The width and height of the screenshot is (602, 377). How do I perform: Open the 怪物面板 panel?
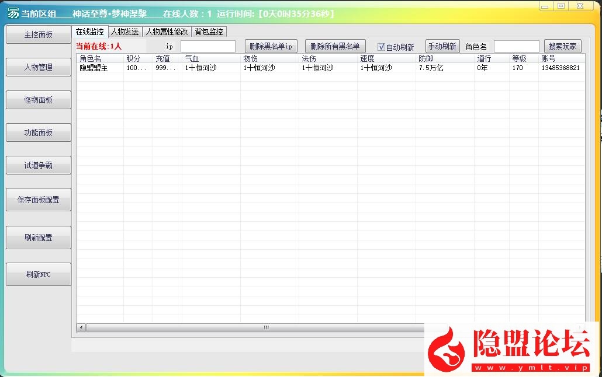pos(38,100)
